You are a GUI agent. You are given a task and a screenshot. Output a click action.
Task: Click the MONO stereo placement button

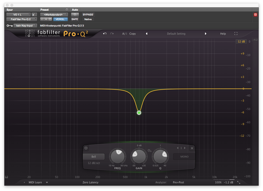click(x=184, y=157)
